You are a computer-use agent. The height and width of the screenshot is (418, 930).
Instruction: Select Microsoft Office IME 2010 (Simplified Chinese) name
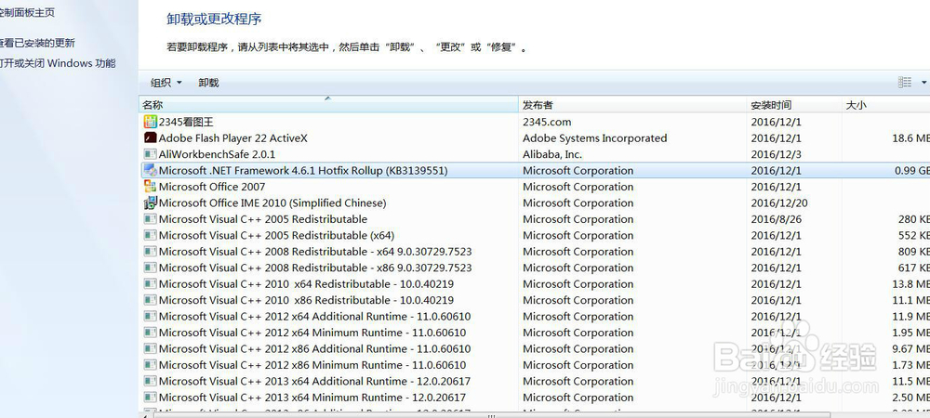[x=272, y=203]
